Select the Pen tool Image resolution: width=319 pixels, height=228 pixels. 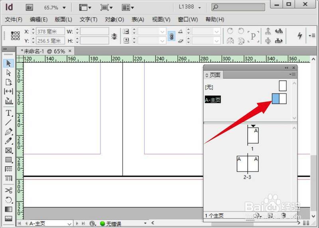pos(9,132)
